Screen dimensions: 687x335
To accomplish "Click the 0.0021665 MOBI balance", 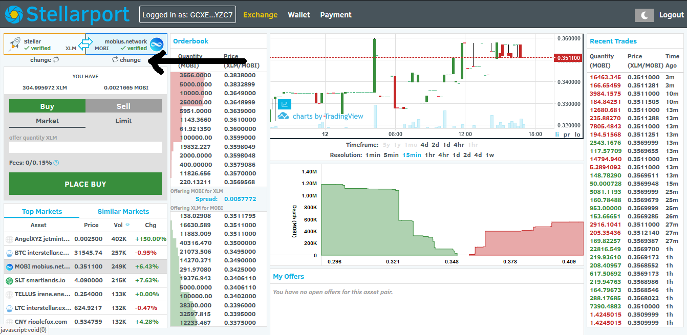I will 126,88.
